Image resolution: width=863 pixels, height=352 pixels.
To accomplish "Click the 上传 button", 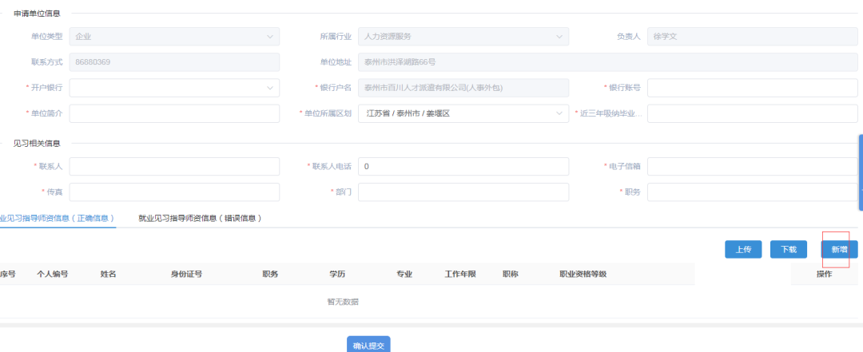I will coord(742,250).
